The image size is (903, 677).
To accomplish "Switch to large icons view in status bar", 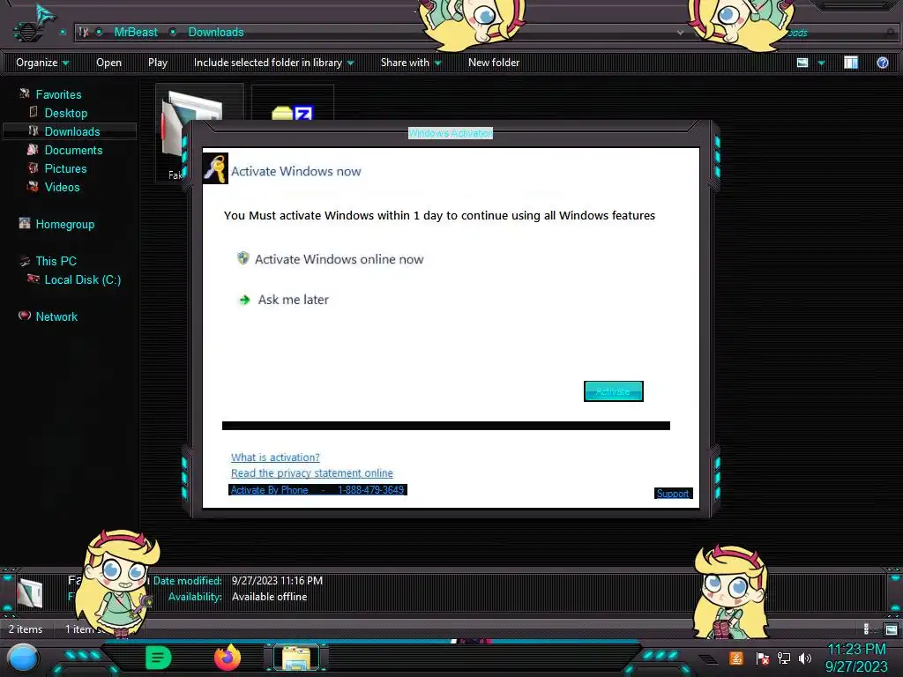I will (891, 629).
